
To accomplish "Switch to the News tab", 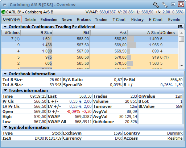I will click(67, 20).
